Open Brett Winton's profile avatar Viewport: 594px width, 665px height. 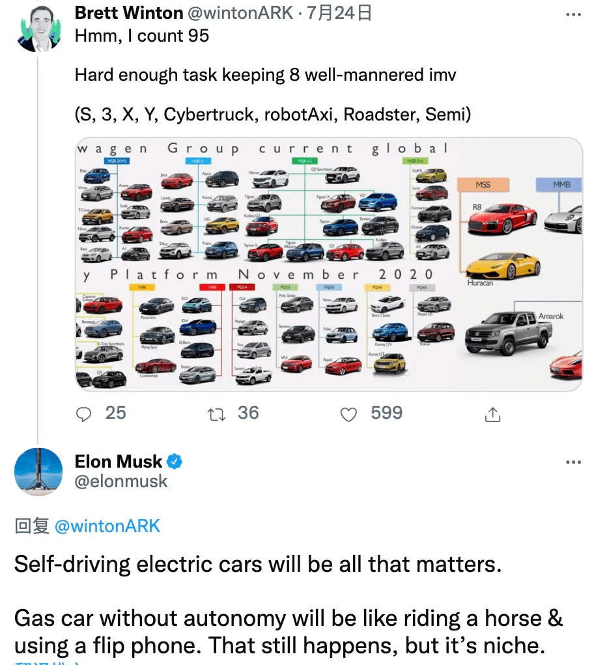pos(38,26)
